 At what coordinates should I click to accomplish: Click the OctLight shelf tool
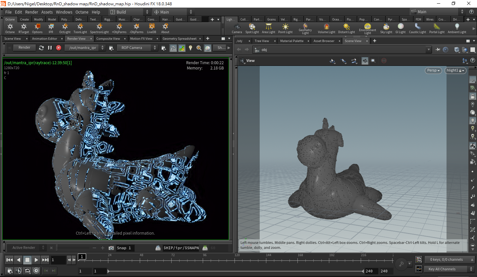65,28
